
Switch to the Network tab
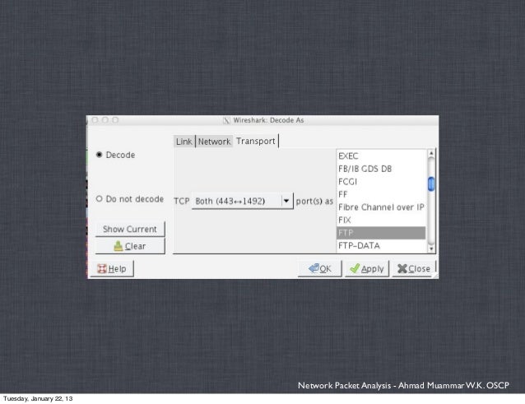[x=214, y=142]
